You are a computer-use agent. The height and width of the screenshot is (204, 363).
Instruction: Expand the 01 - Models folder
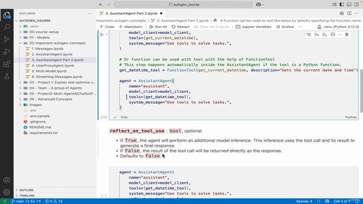(x=39, y=37)
